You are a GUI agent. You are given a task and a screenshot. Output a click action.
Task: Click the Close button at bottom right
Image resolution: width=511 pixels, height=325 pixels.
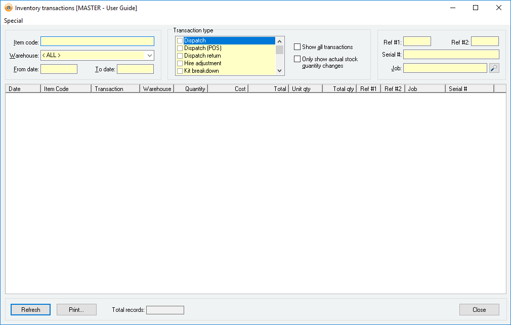[479, 310]
